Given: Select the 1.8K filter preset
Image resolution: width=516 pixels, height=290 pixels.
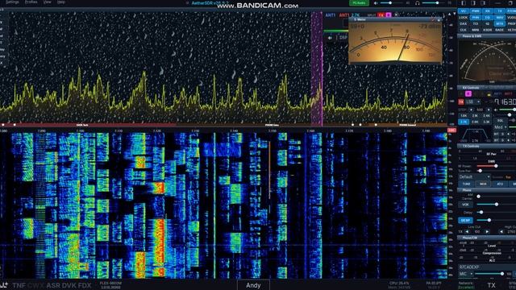Looking at the screenshot, I should coord(464,116).
